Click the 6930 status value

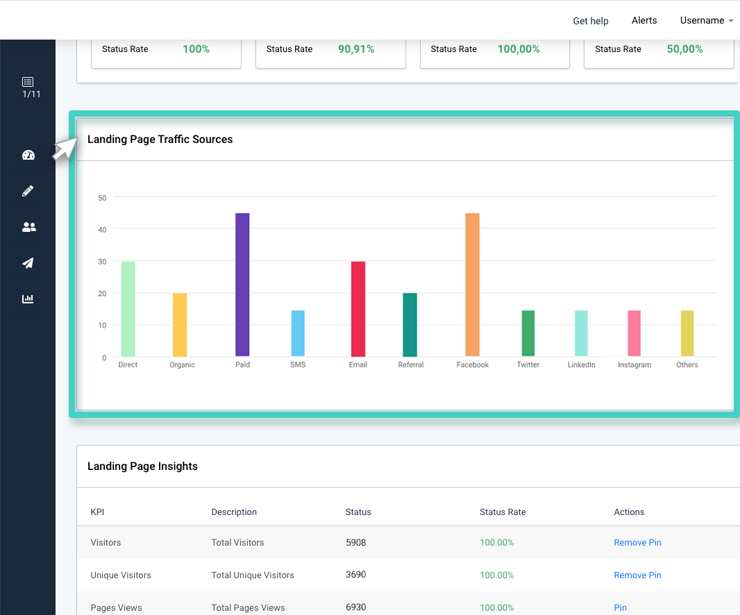356,607
